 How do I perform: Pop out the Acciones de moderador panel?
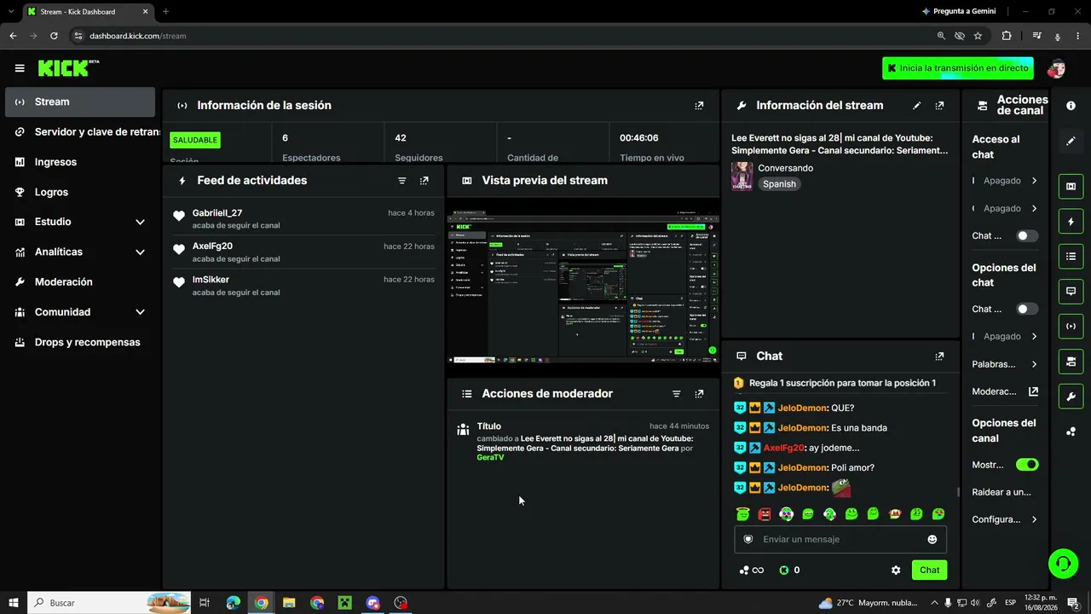[x=699, y=394]
